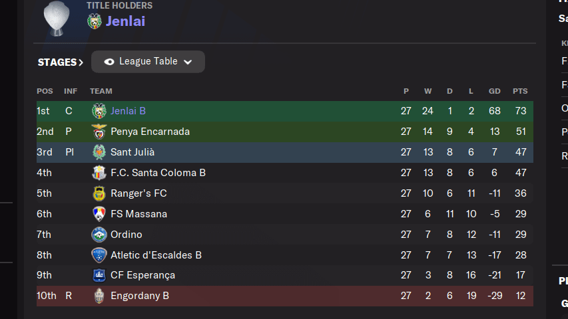Image resolution: width=568 pixels, height=319 pixels.
Task: Sort by TEAM column header
Action: (101, 91)
